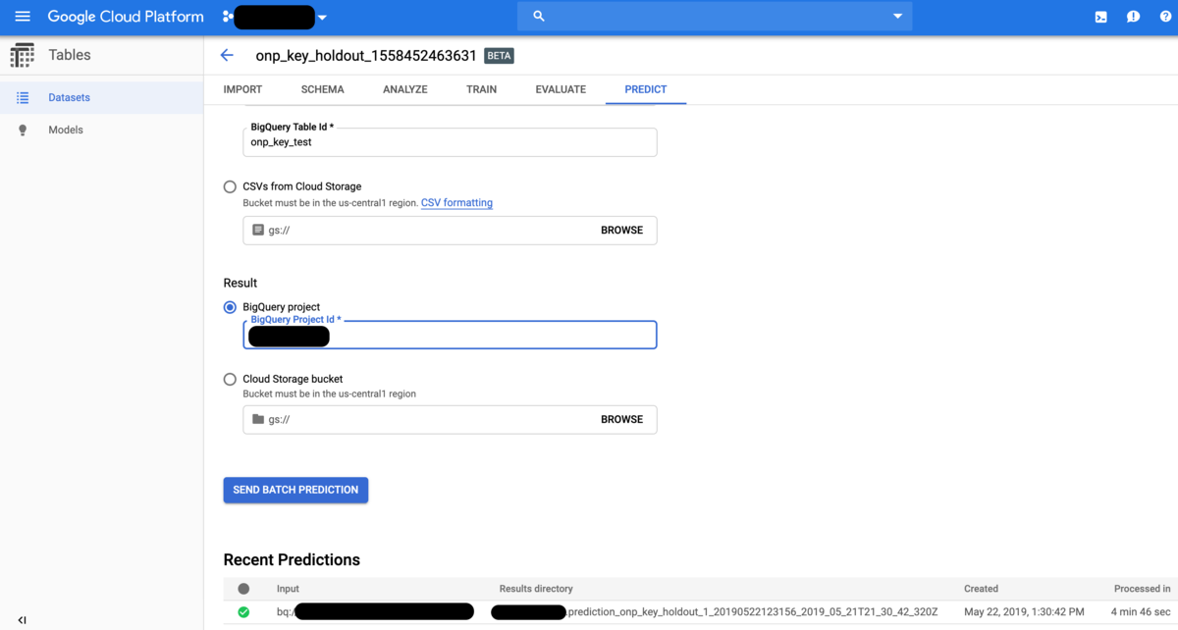This screenshot has height=630, width=1178.
Task: Click the May 22, 2019 created date
Action: pyautogui.click(x=1024, y=611)
